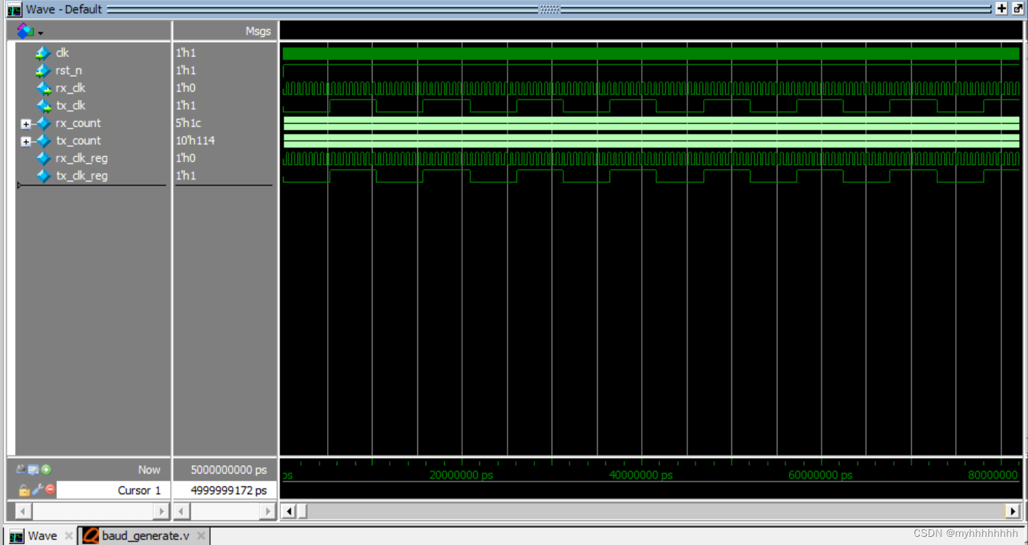Click the 40000000 ps timeline label
Screen dimensions: 1028x545
[641, 475]
